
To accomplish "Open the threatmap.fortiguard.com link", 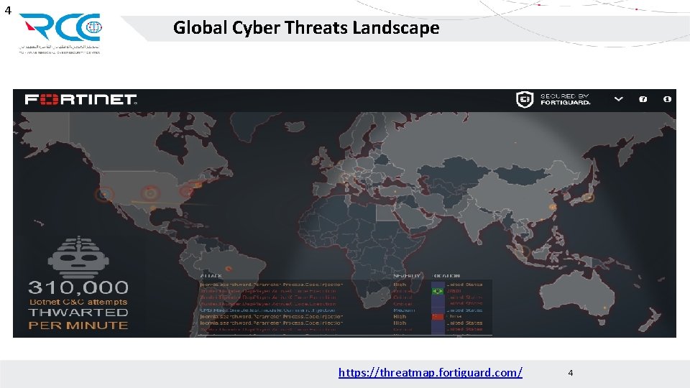I will (431, 373).
